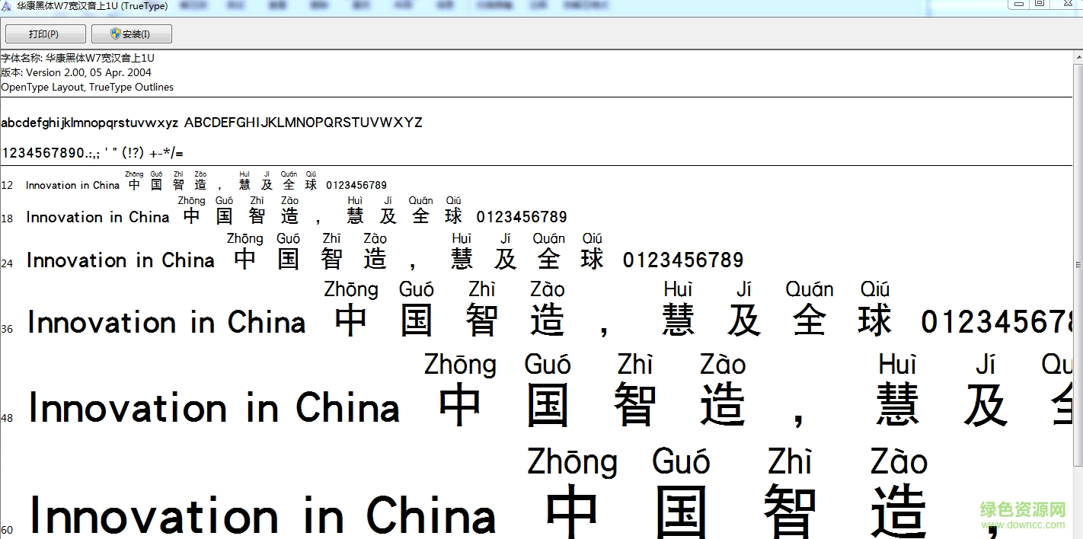
Task: Click the font viewer icon in title bar
Action: click(x=7, y=5)
